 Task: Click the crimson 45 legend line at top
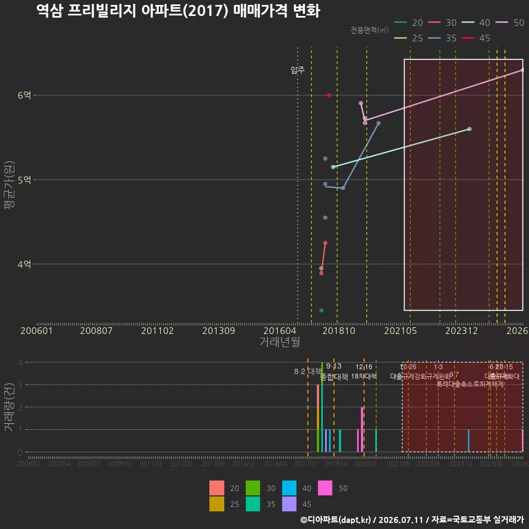click(468, 38)
